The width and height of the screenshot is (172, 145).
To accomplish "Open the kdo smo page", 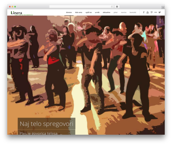I will click(79, 12).
